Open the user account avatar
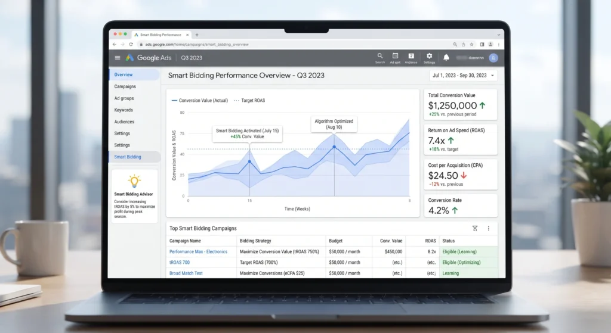The width and height of the screenshot is (611, 333). coord(493,58)
